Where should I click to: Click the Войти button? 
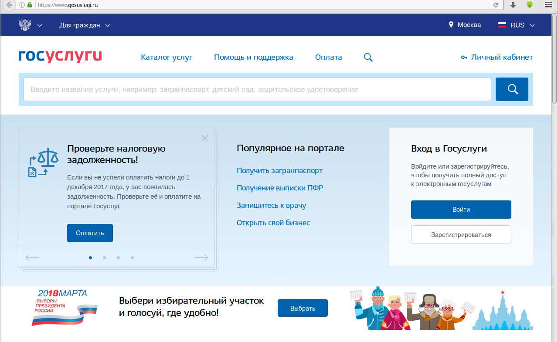pyautogui.click(x=461, y=210)
